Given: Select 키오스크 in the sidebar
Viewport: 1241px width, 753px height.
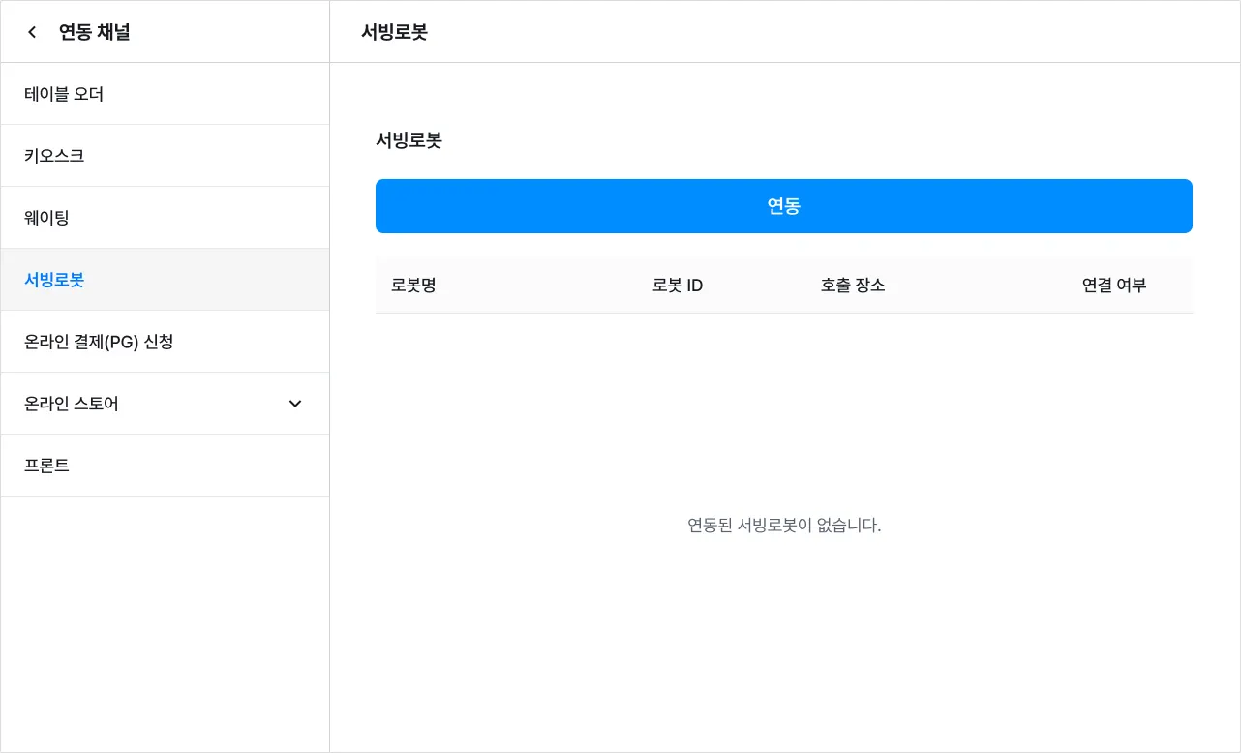Looking at the screenshot, I should (x=54, y=156).
